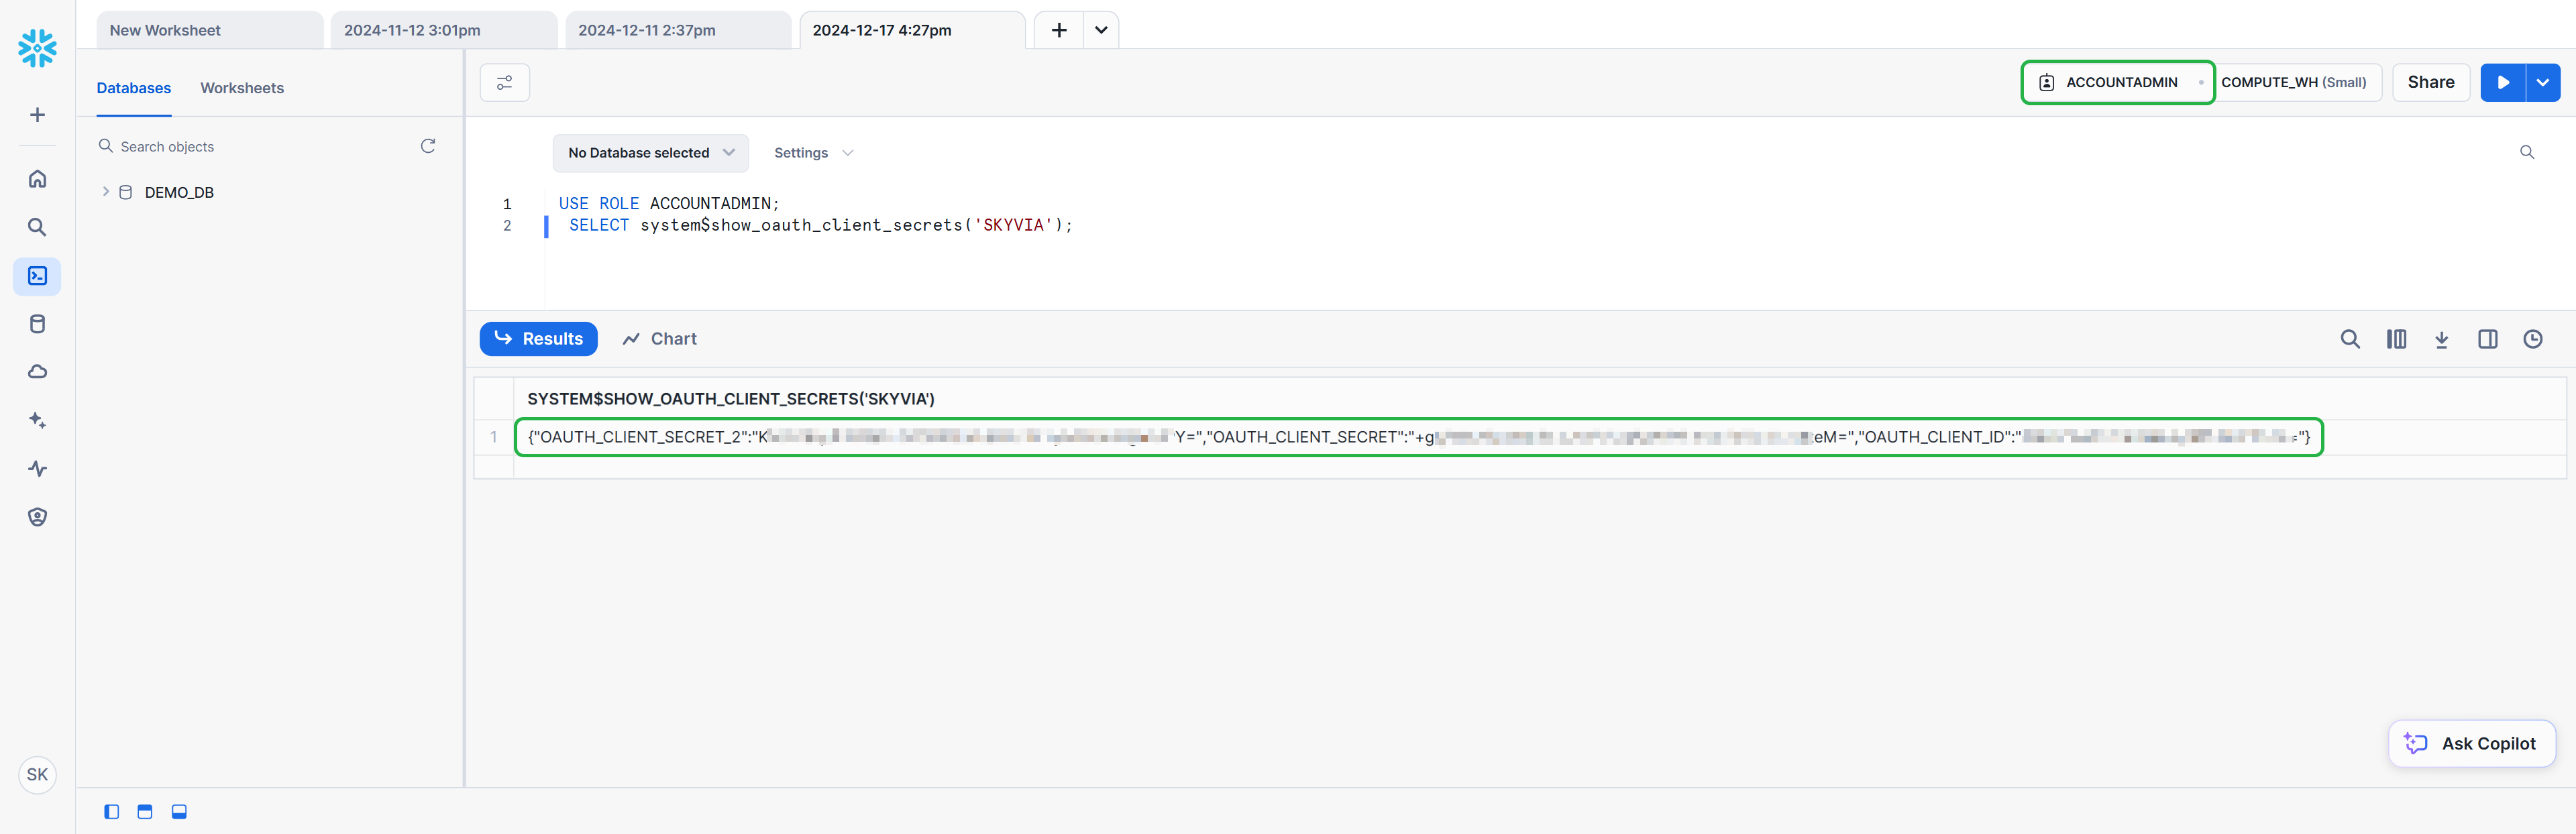2576x834 pixels.
Task: Toggle the results side panel icon
Action: tap(2487, 339)
